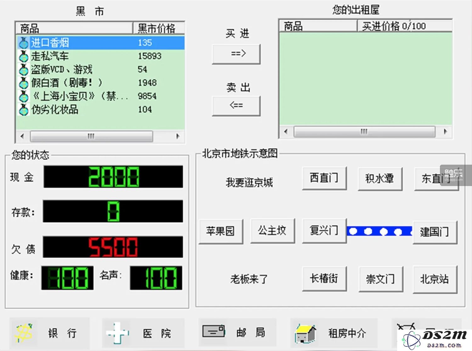Open the 医院 hospital cross icon
The height and width of the screenshot is (351, 472).
(117, 333)
